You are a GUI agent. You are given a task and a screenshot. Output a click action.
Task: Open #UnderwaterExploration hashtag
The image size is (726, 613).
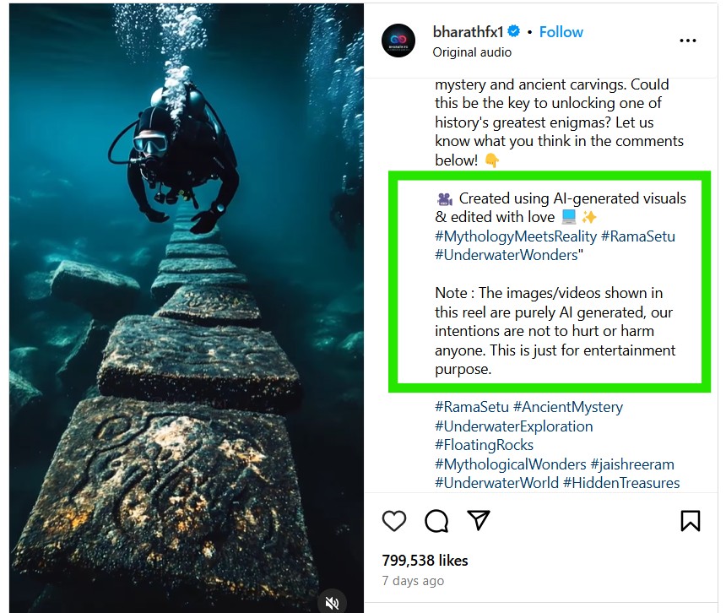click(x=514, y=426)
